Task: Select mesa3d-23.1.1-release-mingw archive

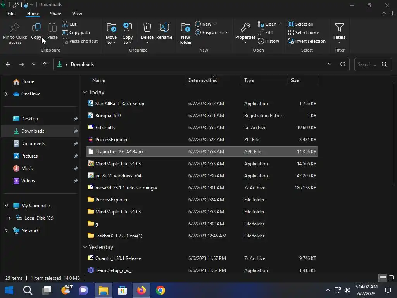Action: tap(202, 188)
